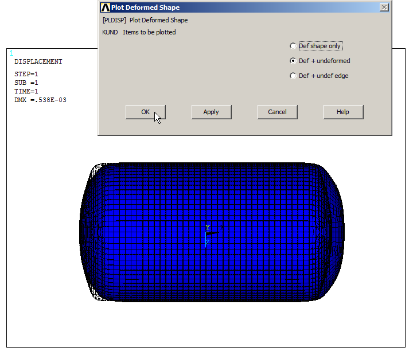The width and height of the screenshot is (413, 355).
Task: Select the 'Def shape only' option
Action: (294, 46)
